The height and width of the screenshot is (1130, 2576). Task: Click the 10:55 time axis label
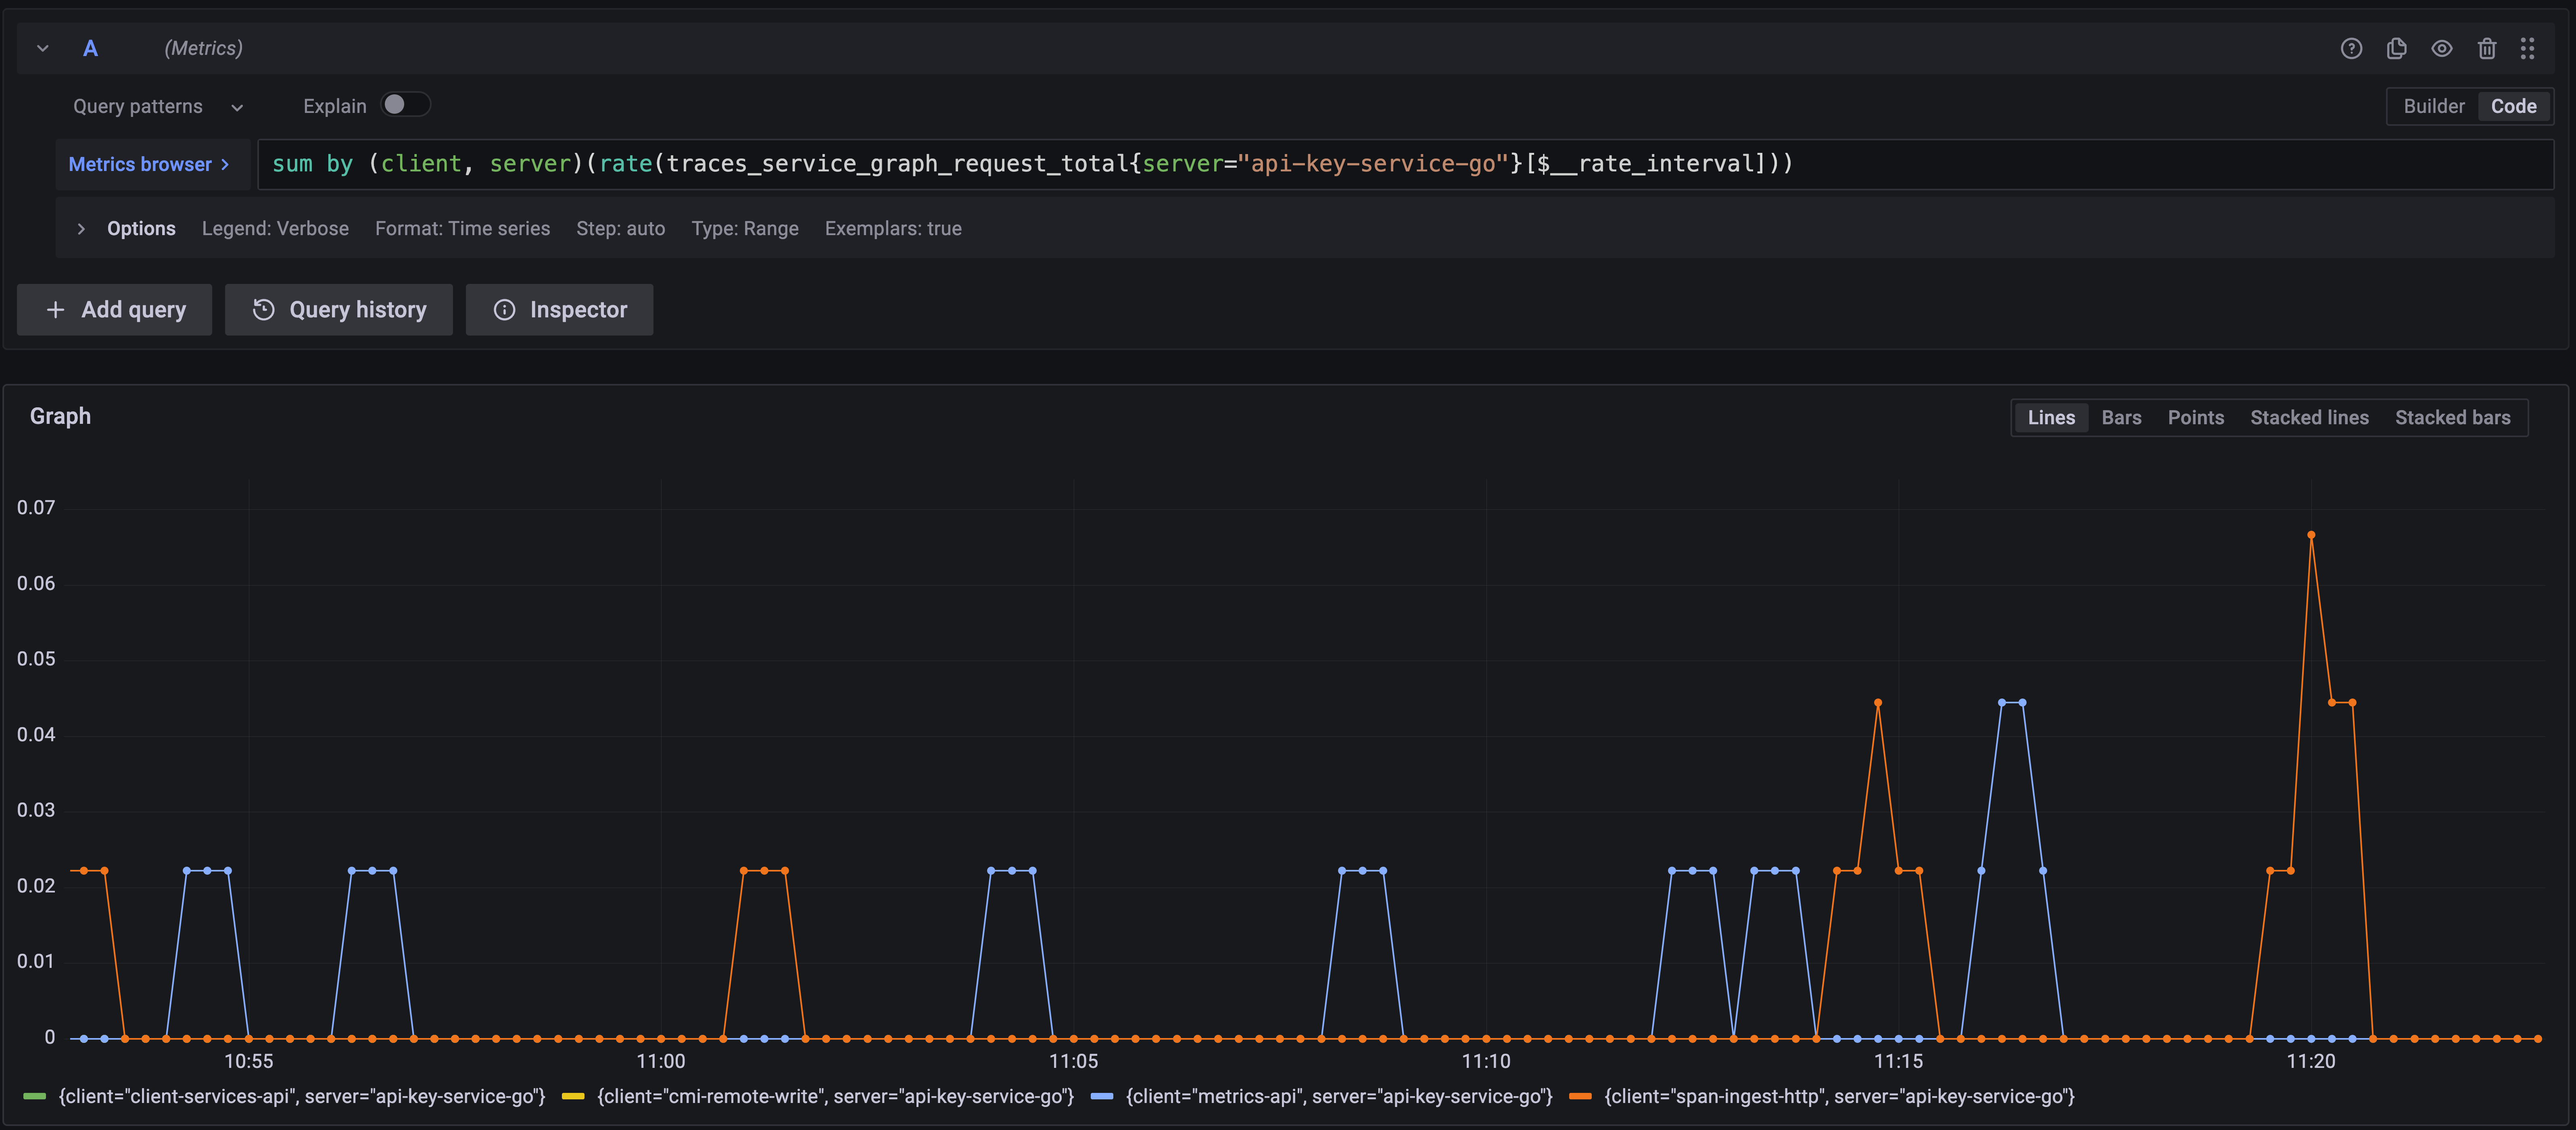tap(248, 1061)
